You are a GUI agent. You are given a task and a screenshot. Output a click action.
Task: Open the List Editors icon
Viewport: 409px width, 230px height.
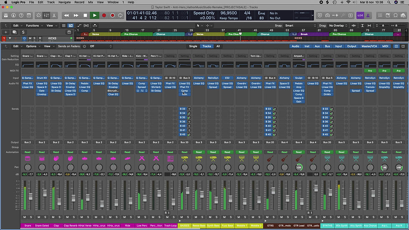[x=380, y=15]
